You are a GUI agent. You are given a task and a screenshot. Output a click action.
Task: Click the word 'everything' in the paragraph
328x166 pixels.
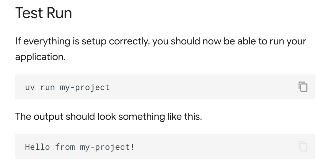47,41
